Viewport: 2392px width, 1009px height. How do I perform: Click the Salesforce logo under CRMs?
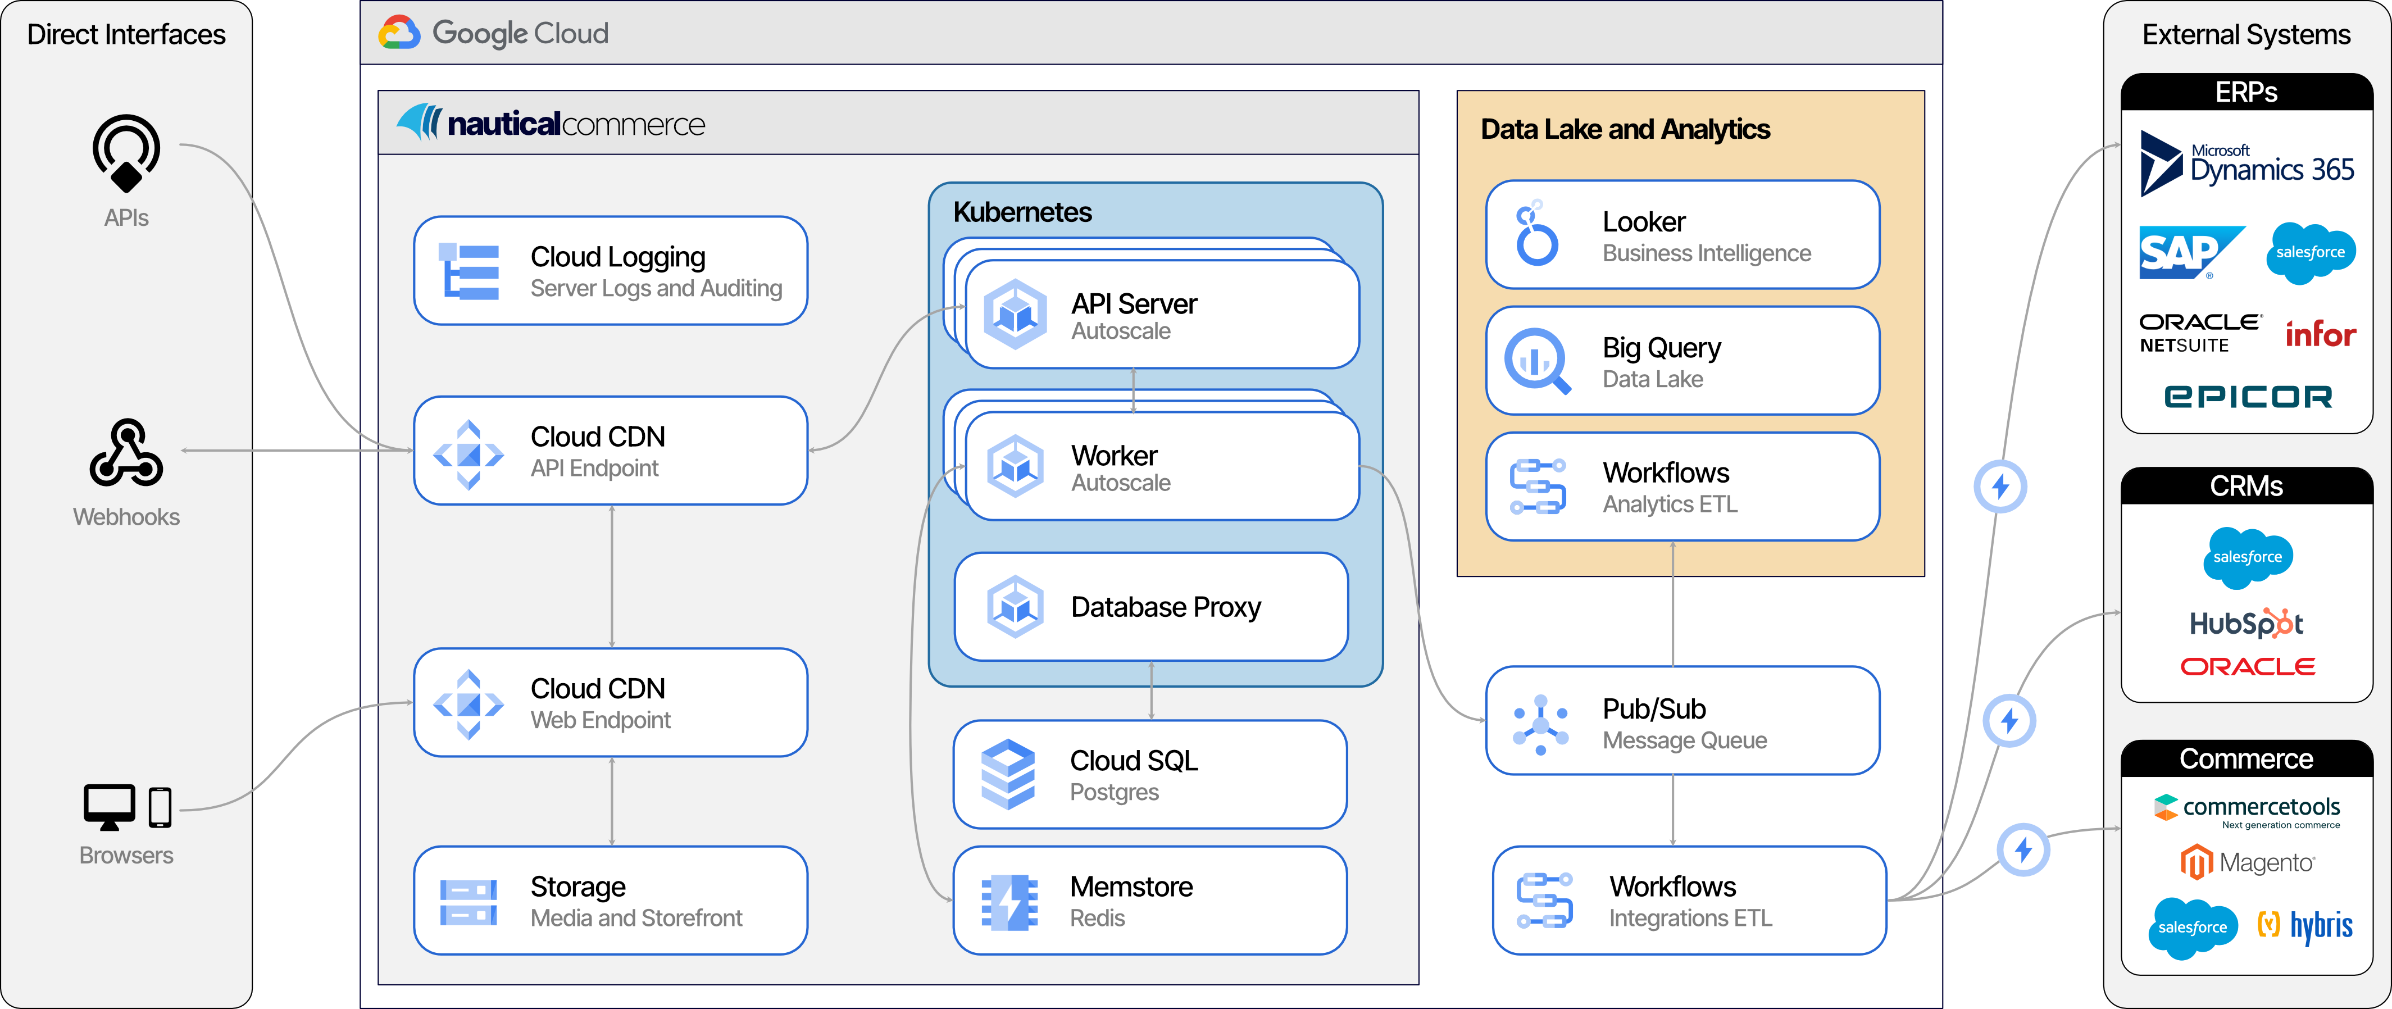(x=2248, y=557)
